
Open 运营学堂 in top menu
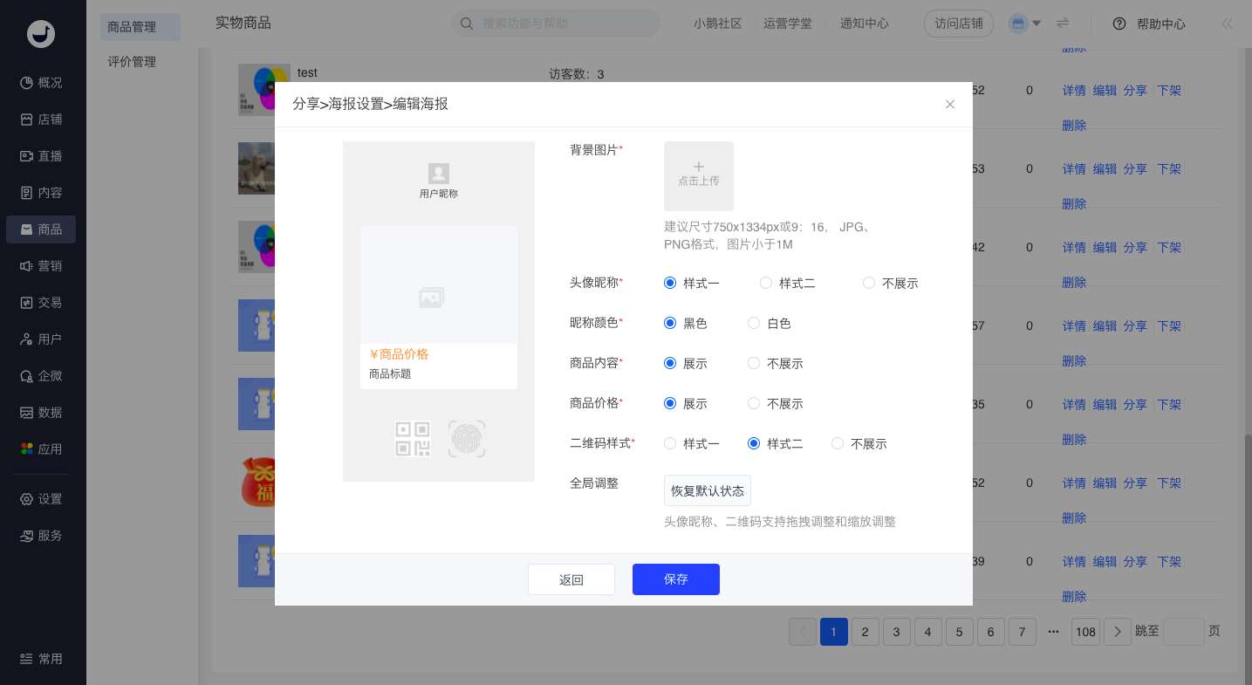pyautogui.click(x=787, y=24)
